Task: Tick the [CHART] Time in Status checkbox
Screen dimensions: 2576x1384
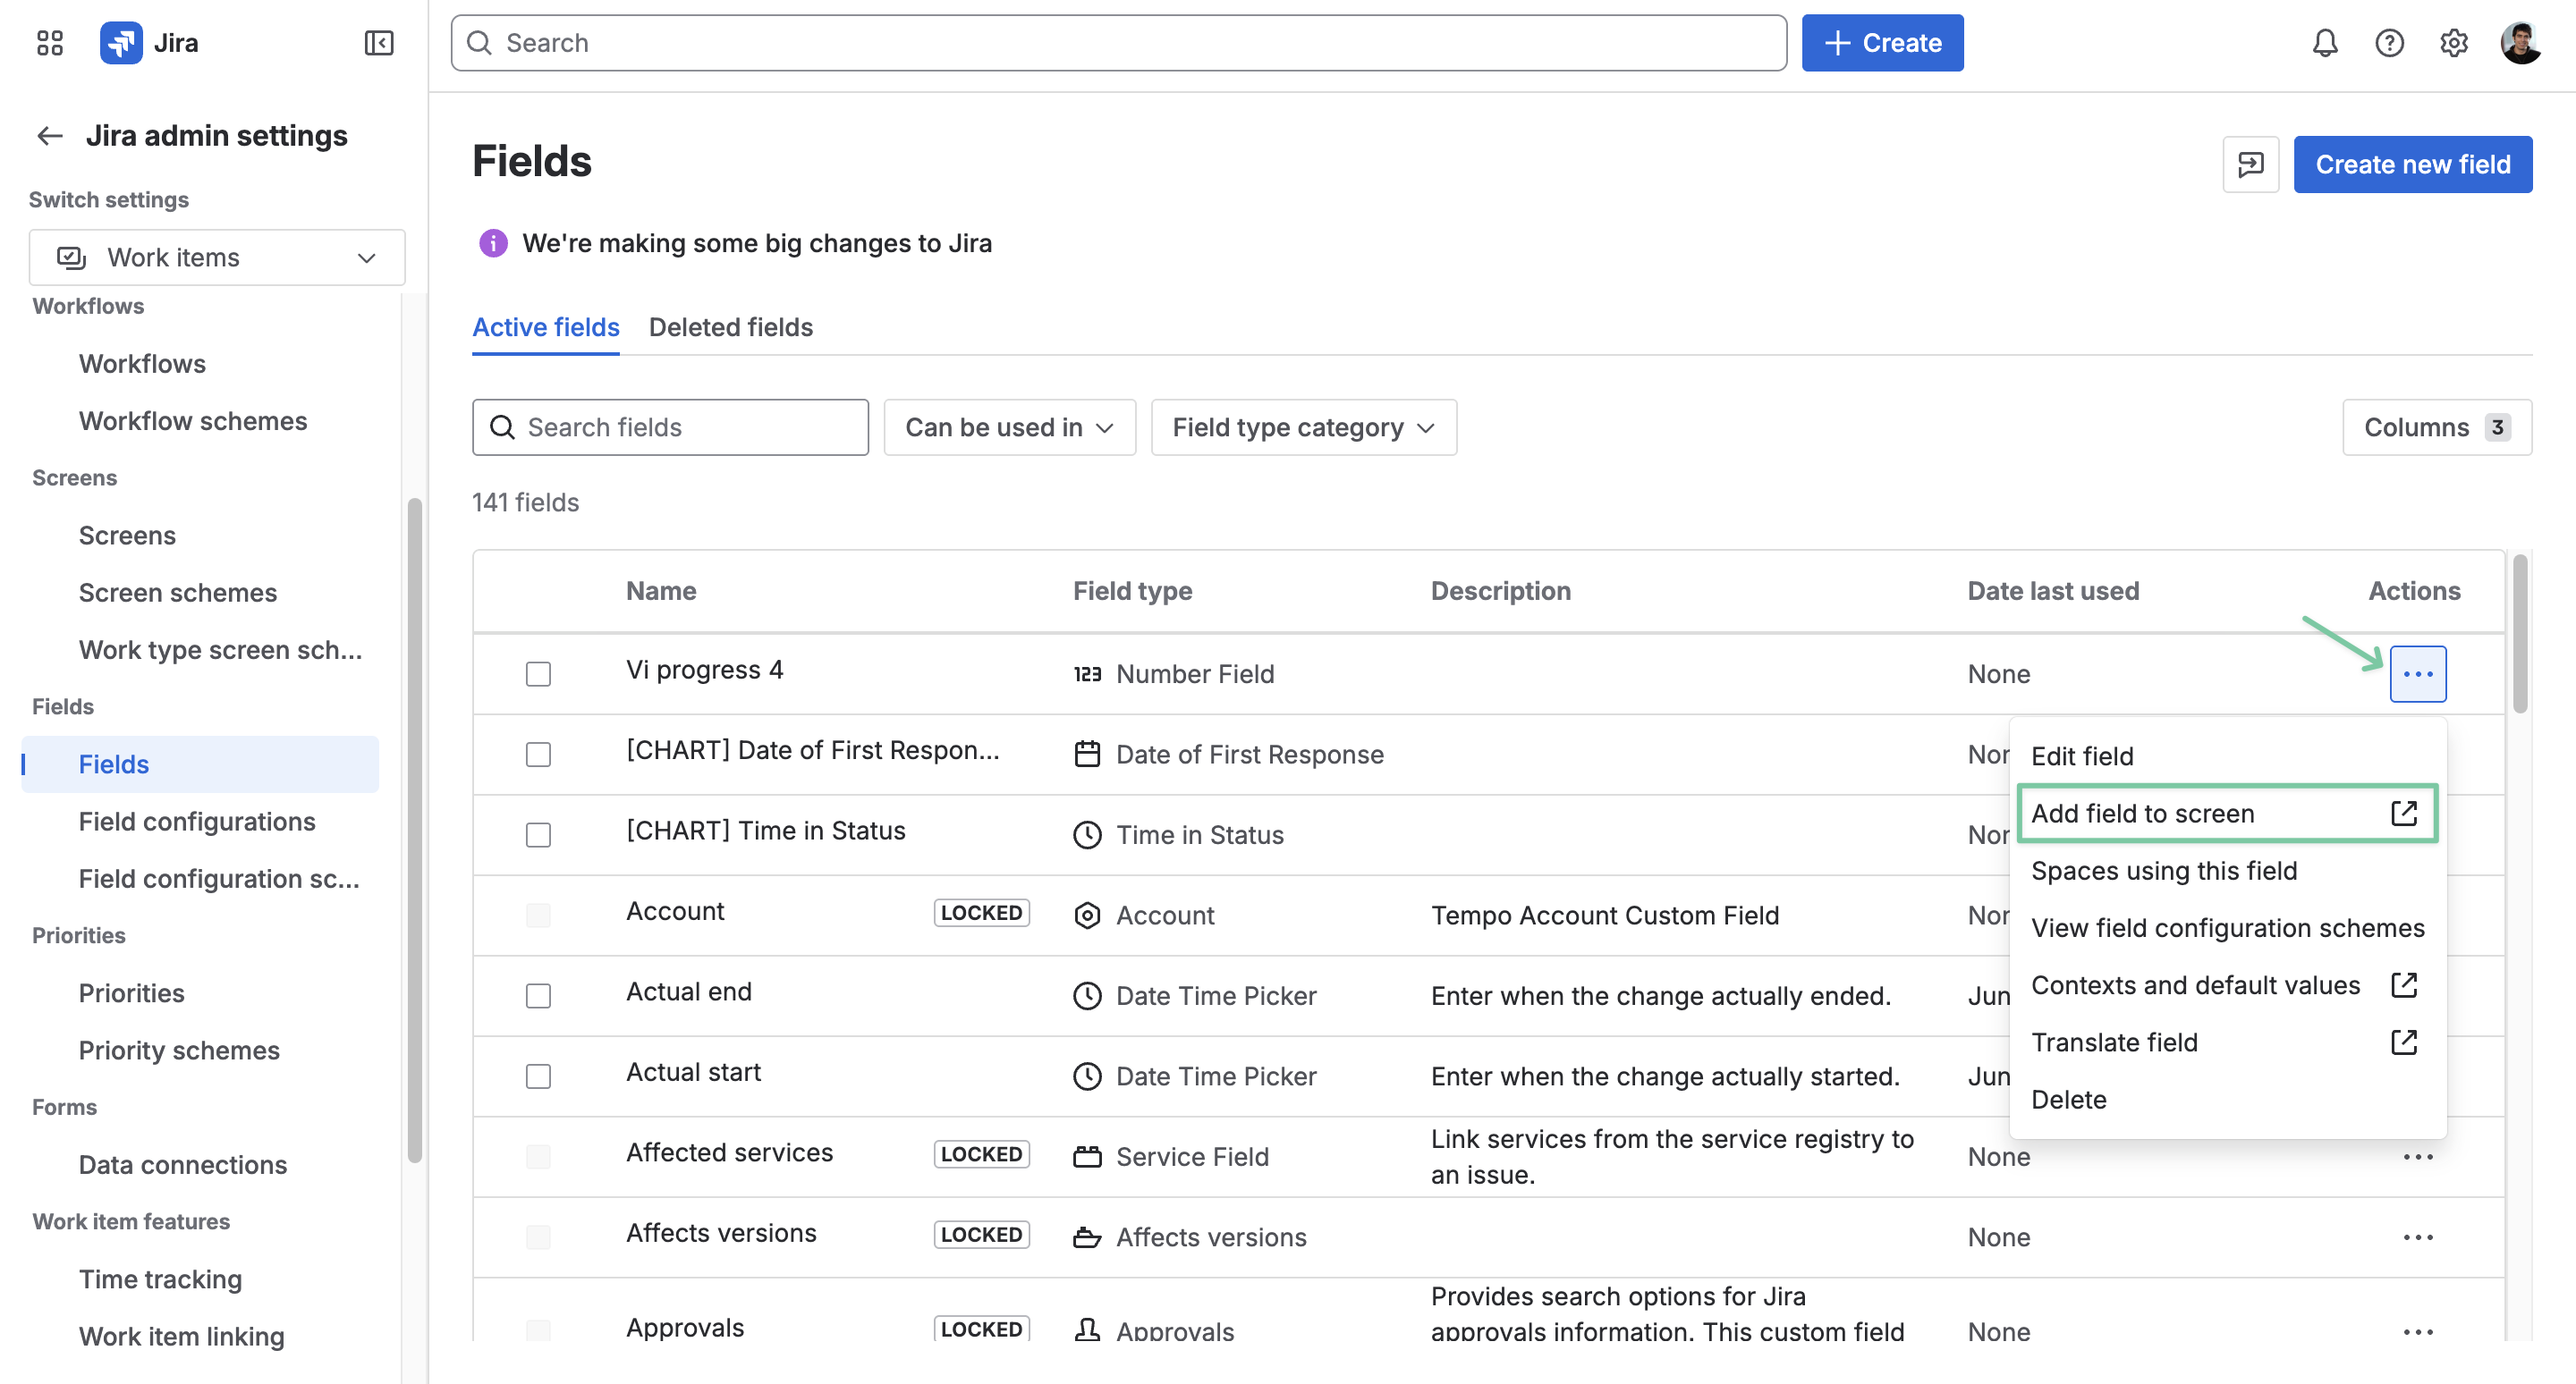Action: click(x=538, y=834)
